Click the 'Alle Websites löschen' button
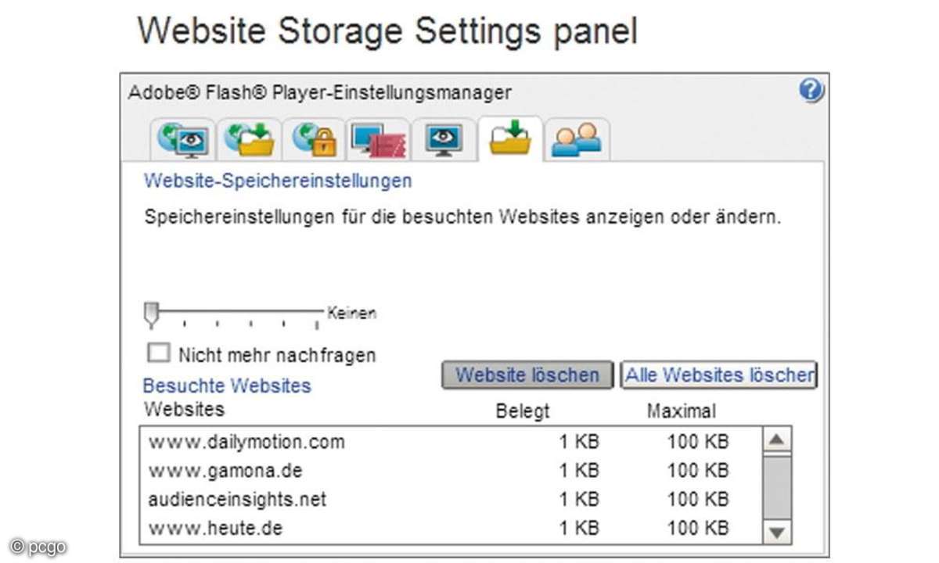This screenshot has height=563, width=939. coord(718,375)
